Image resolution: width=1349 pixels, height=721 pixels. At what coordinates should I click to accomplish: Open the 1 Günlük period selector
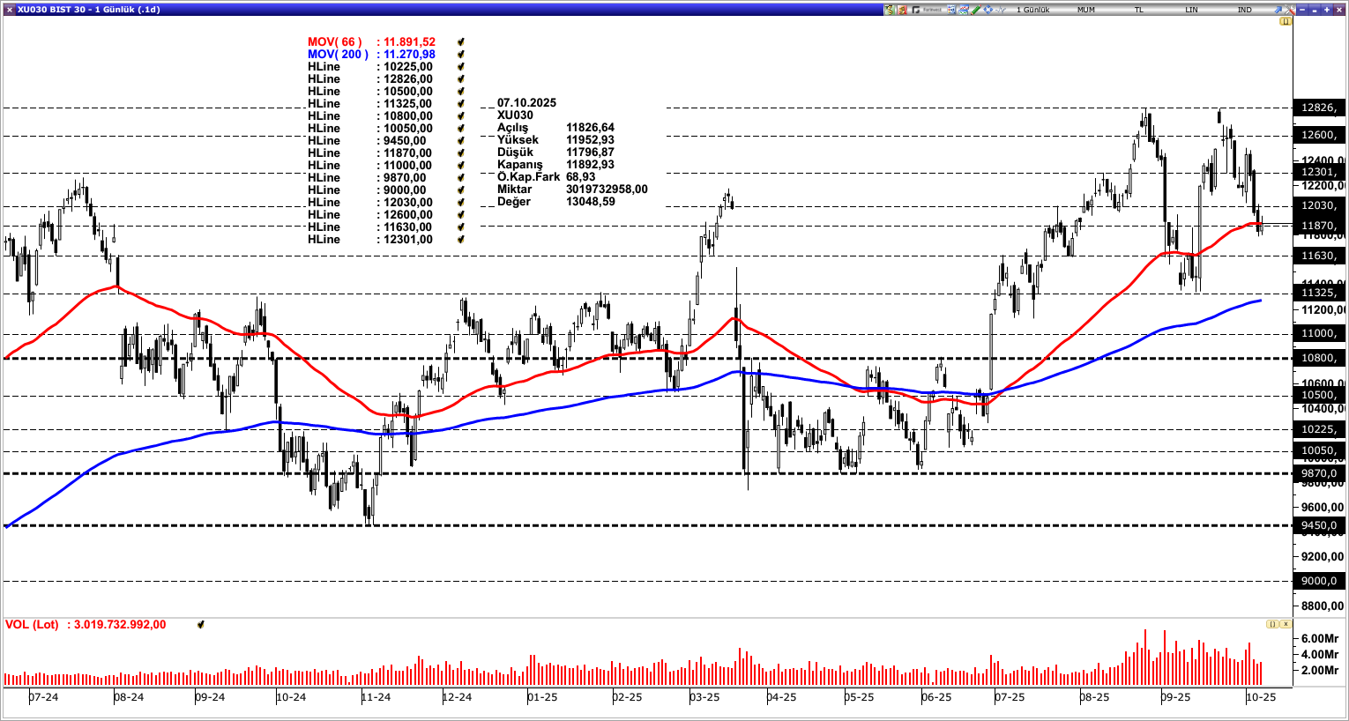pos(1033,10)
